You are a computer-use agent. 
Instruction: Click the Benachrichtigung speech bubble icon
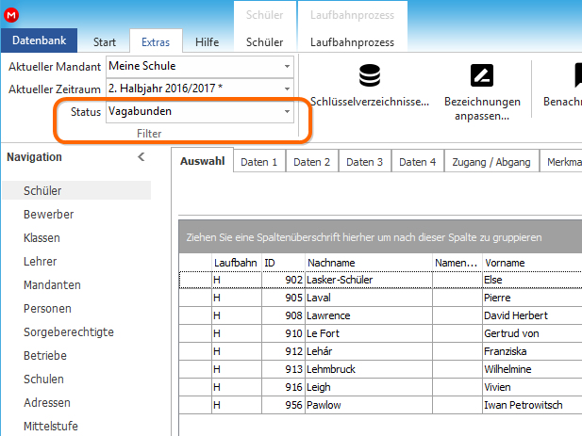click(578, 75)
